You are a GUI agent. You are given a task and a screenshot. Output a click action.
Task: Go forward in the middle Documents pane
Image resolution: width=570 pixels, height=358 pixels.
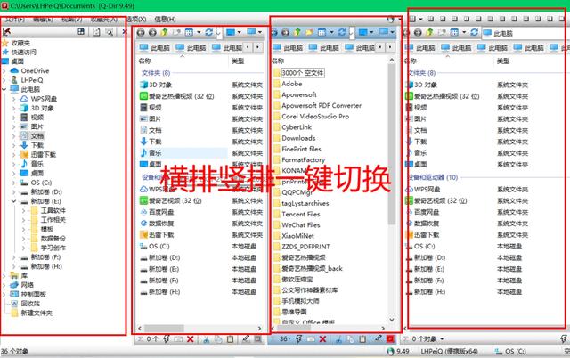point(285,33)
